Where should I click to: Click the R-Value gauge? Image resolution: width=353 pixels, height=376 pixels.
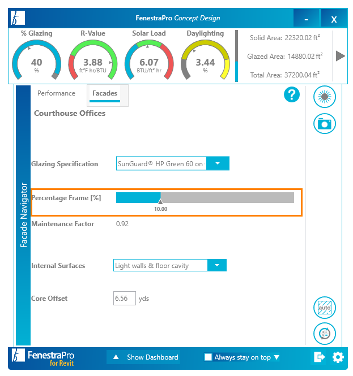coord(93,59)
